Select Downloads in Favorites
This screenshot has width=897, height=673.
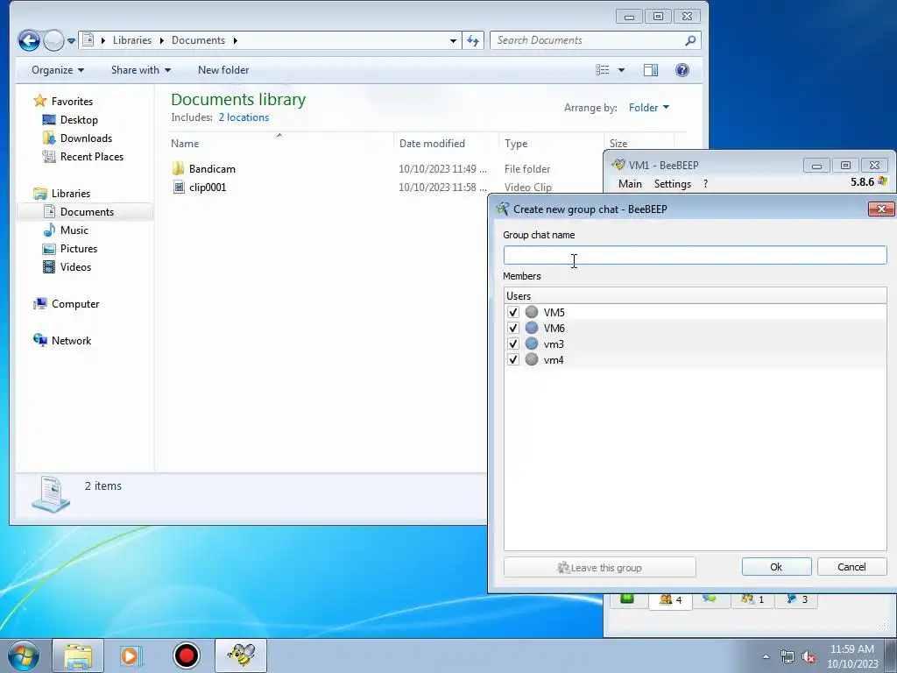point(86,138)
